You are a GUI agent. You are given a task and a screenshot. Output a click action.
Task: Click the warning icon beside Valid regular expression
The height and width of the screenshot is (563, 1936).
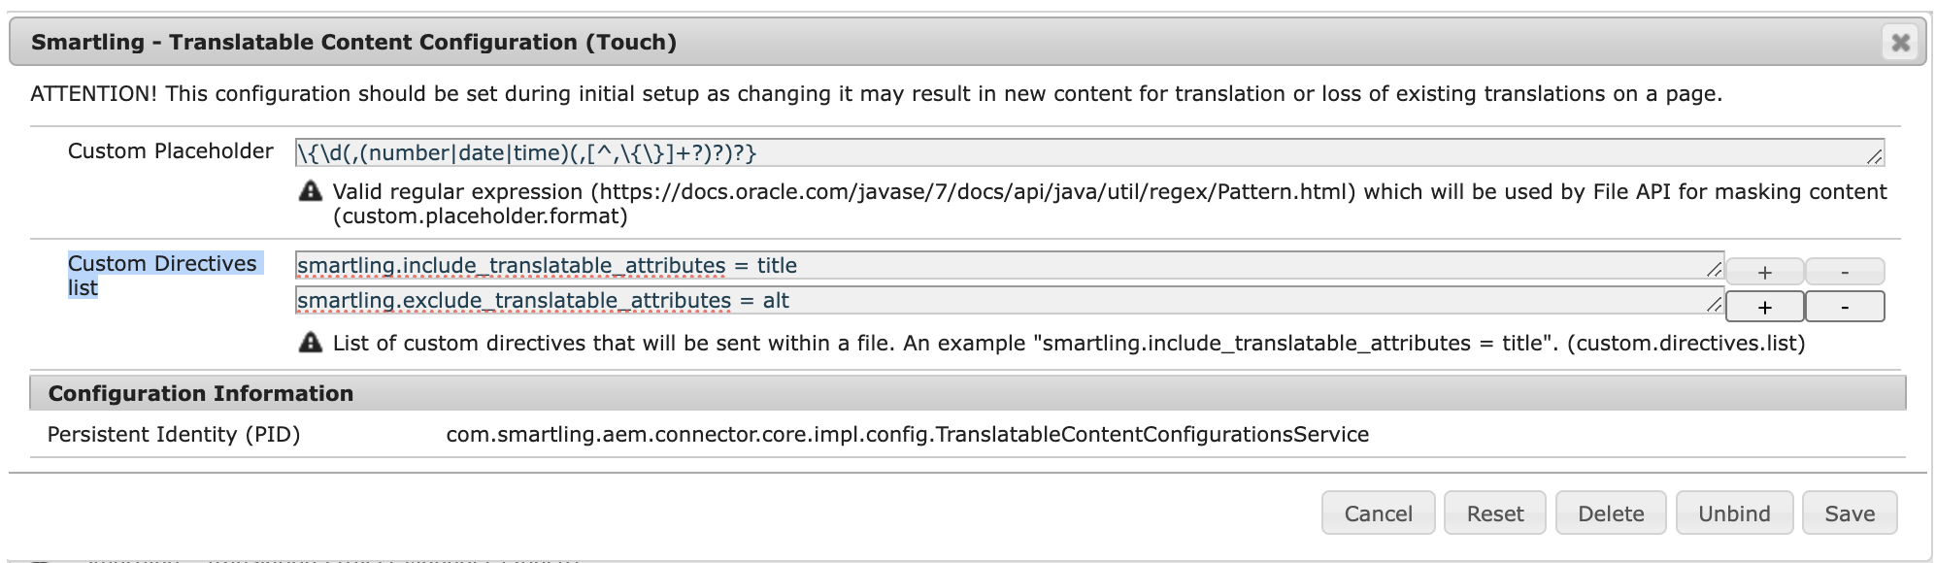click(311, 191)
